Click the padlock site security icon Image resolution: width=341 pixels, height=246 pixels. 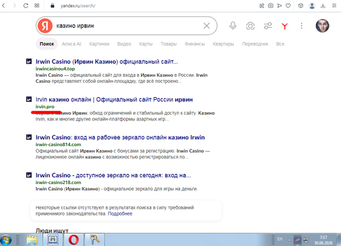53,5
